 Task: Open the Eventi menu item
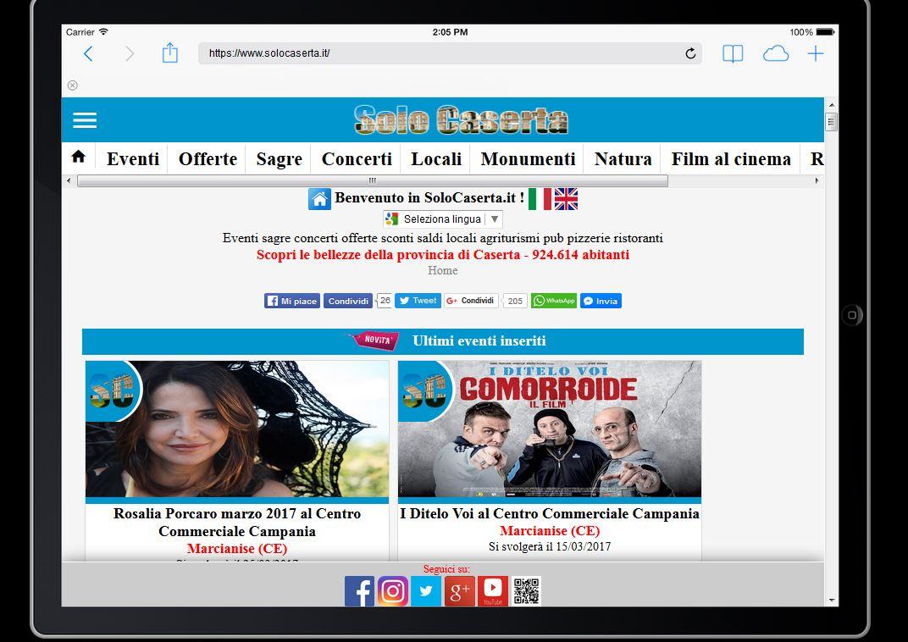coord(133,158)
